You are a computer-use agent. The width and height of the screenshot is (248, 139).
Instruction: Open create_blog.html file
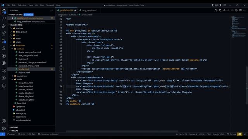26,93
